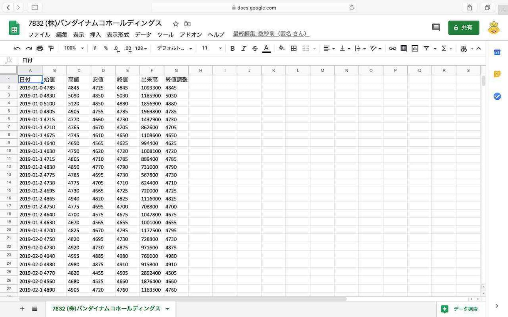
Task: Open Tasks in side panel
Action: tap(497, 96)
